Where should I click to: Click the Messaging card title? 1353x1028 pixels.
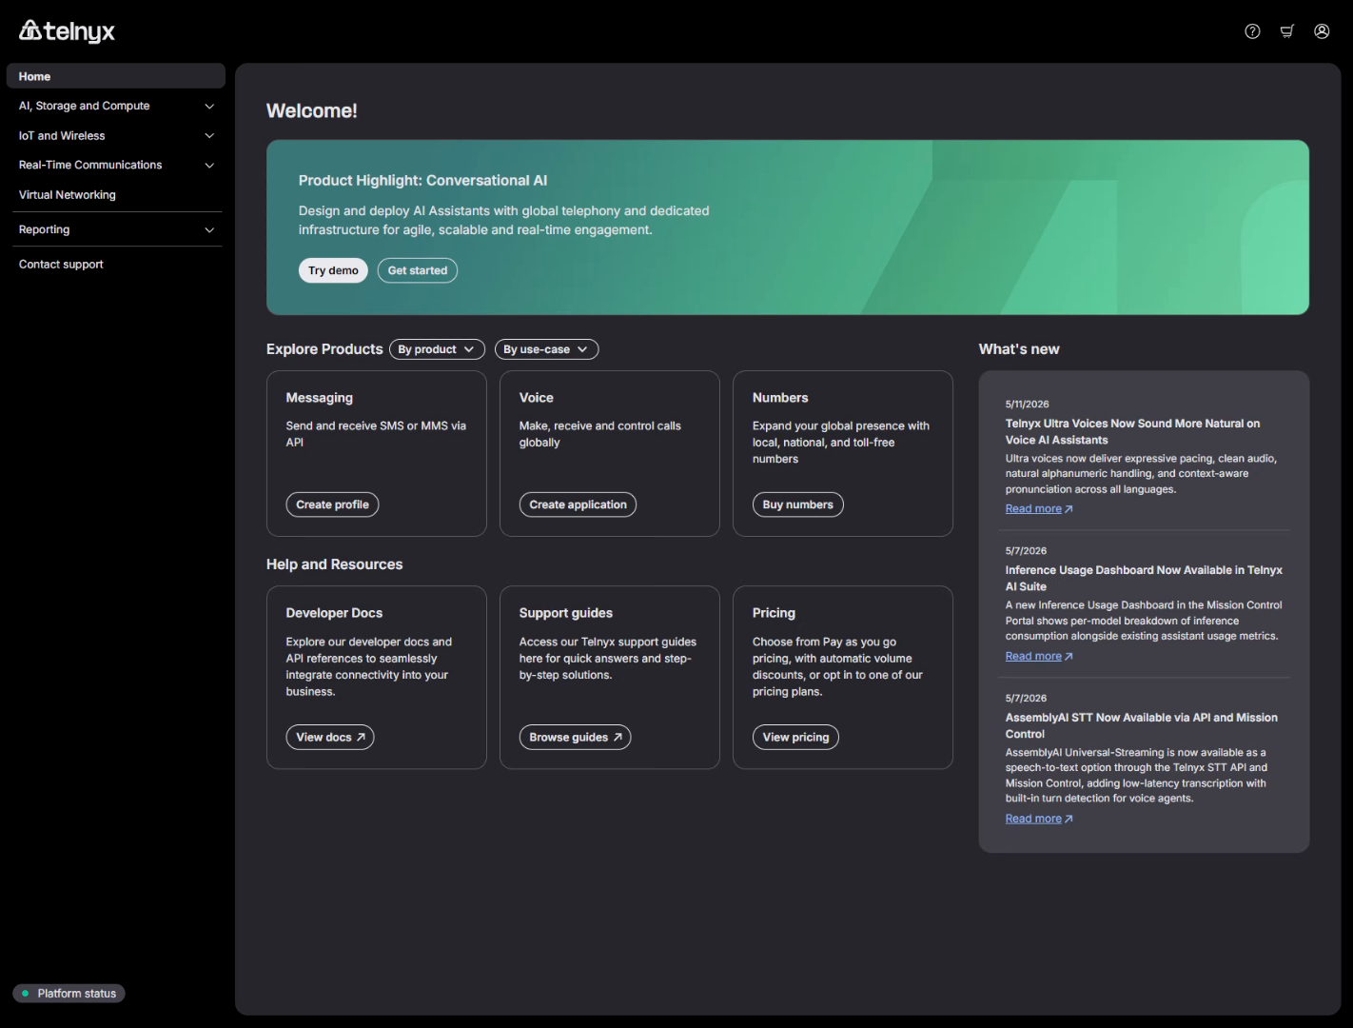(x=320, y=398)
